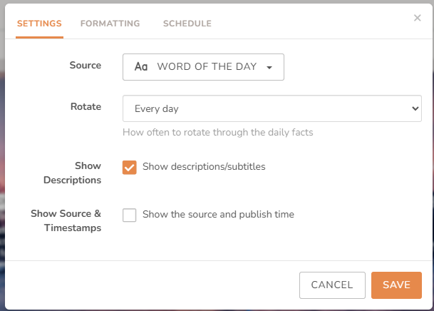Click the caret arrow beside Word of the Day

click(x=269, y=68)
